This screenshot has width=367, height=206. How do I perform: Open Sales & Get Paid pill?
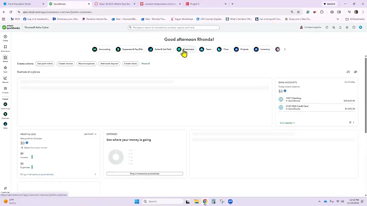[x=160, y=49]
